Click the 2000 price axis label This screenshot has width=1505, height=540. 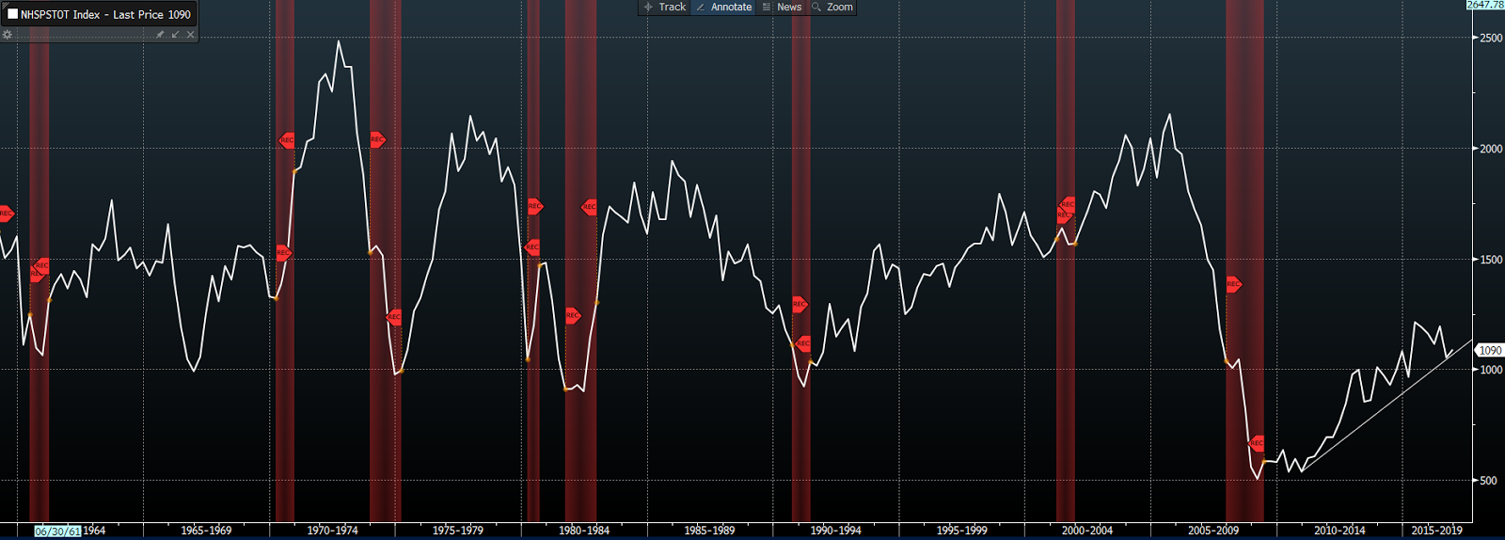point(1491,149)
